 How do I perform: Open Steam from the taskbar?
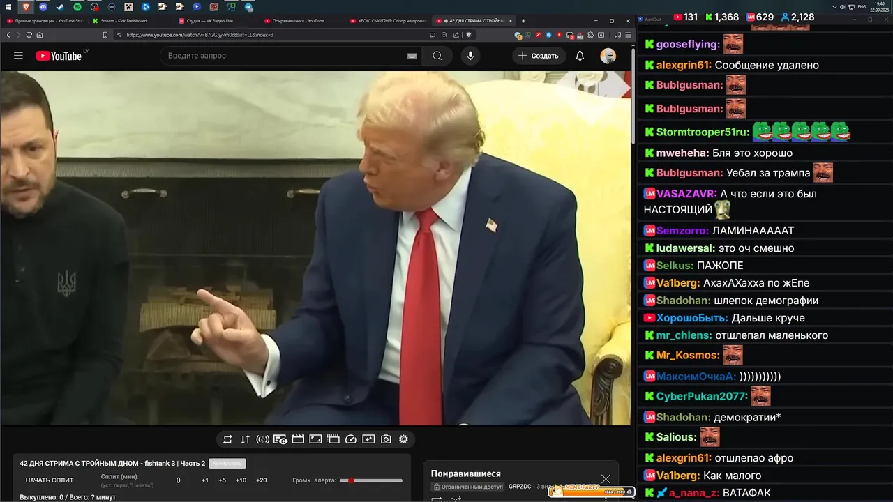[60, 7]
